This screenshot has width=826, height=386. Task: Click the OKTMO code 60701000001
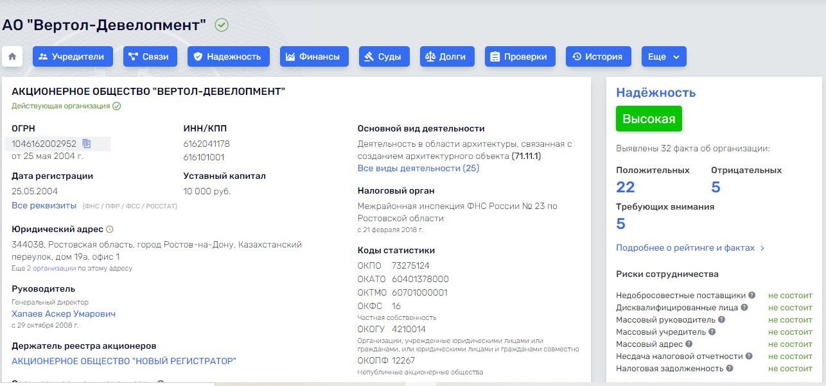point(419,292)
